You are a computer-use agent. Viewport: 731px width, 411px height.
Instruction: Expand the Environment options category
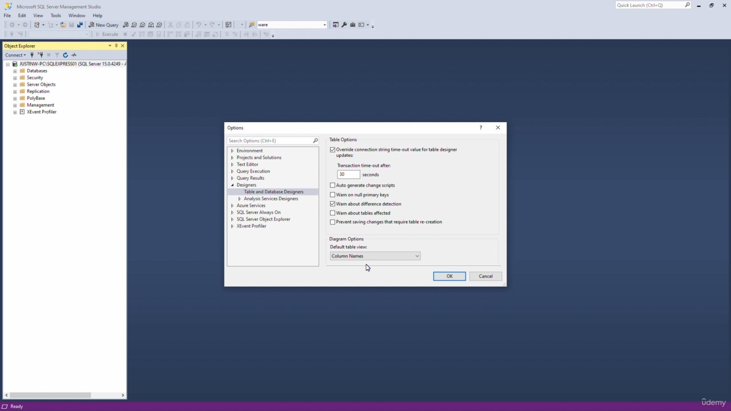[x=232, y=151]
